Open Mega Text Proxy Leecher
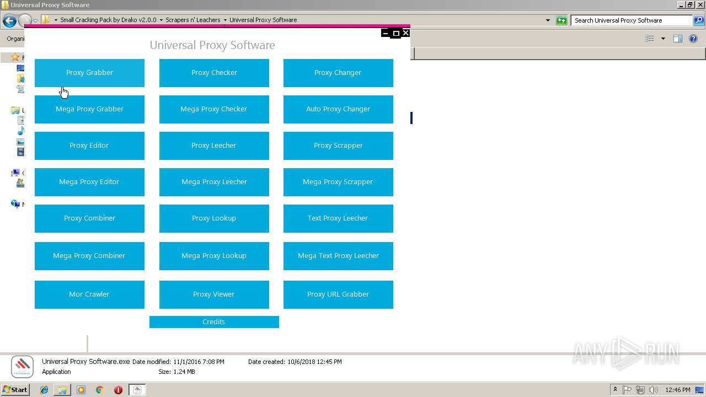Image resolution: width=706 pixels, height=397 pixels. pyautogui.click(x=338, y=256)
